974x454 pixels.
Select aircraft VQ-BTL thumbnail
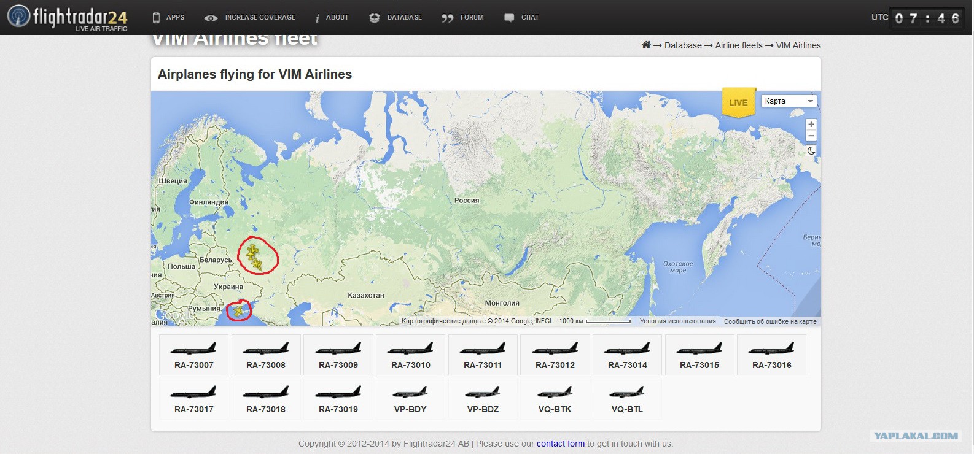[627, 399]
